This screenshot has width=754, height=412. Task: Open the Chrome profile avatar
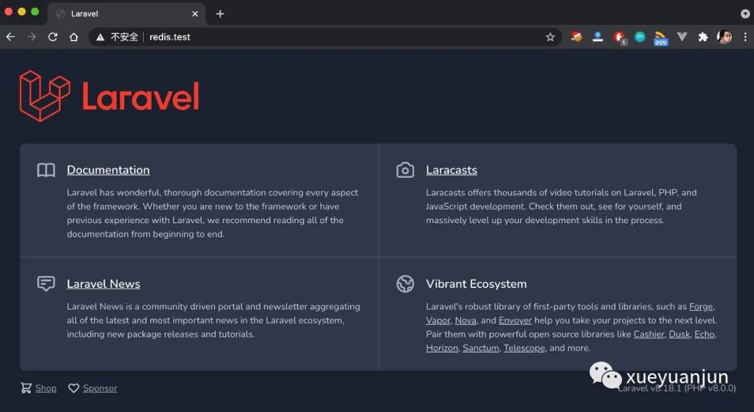[x=724, y=36]
